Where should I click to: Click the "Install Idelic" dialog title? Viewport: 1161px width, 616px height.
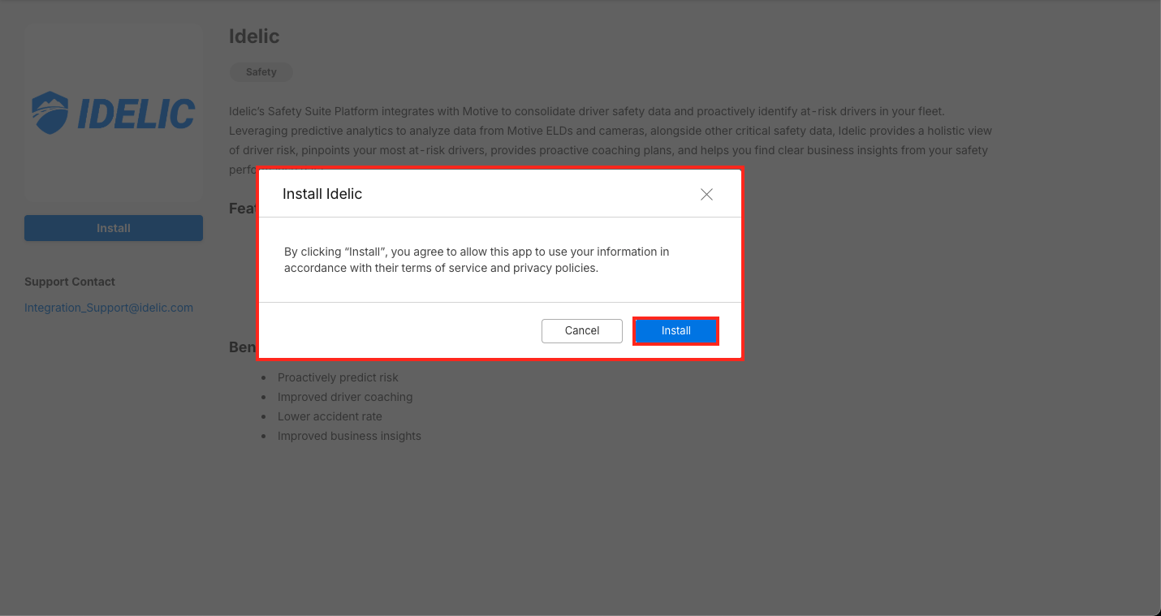click(x=322, y=194)
